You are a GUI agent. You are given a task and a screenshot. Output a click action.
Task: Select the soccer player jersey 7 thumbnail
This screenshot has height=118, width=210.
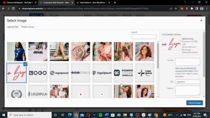click(x=16, y=51)
